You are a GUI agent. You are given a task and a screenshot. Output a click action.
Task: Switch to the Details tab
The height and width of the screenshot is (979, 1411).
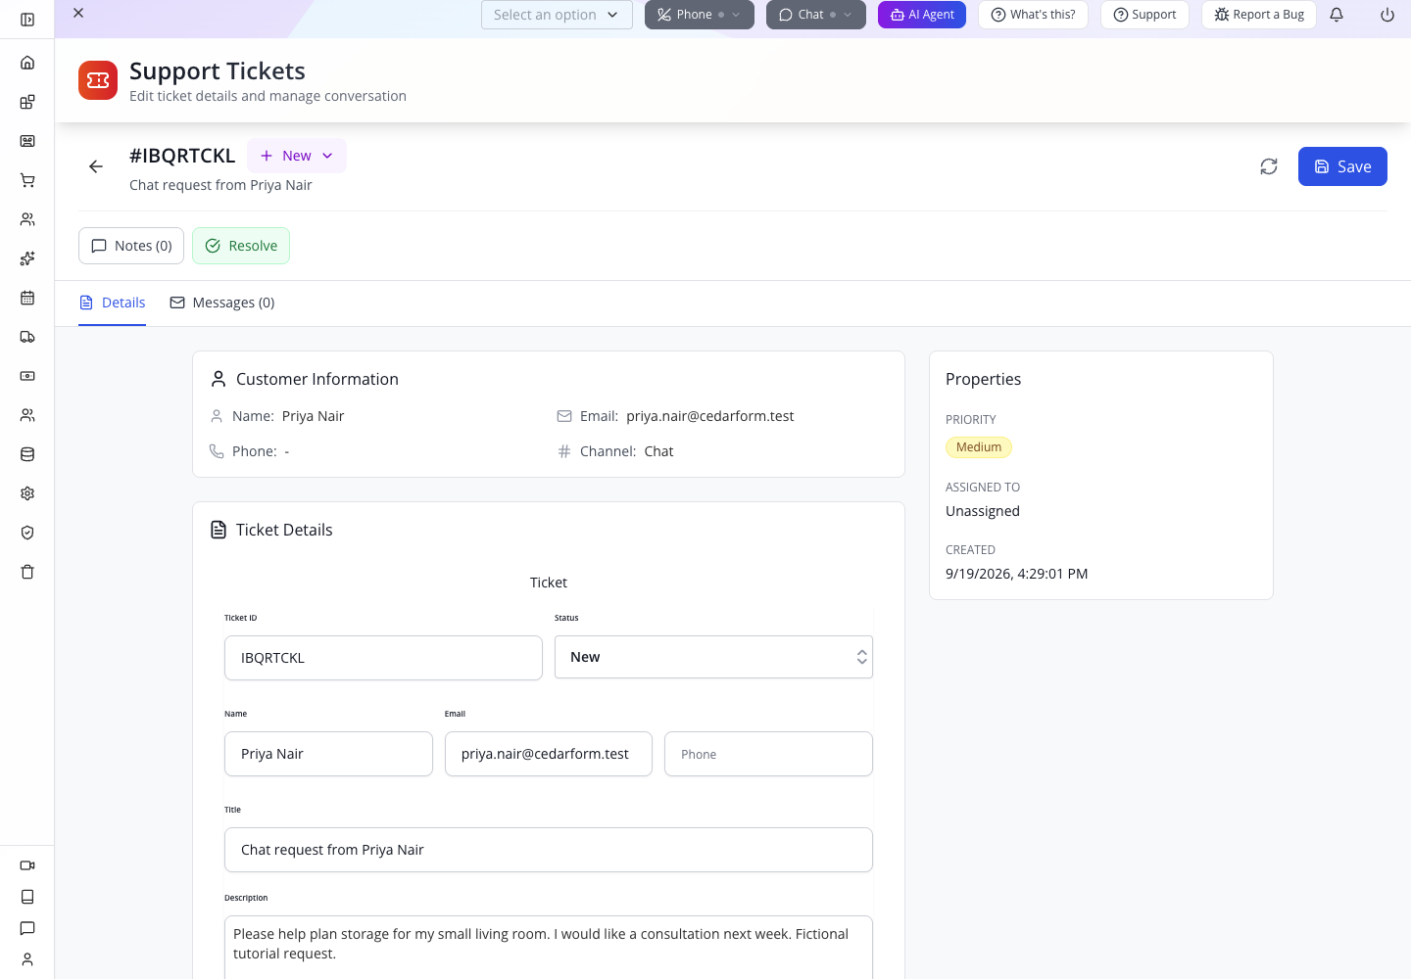pos(113,303)
